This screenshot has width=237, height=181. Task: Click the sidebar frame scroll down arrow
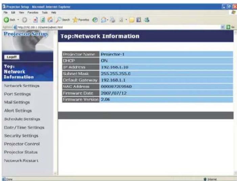55,173
